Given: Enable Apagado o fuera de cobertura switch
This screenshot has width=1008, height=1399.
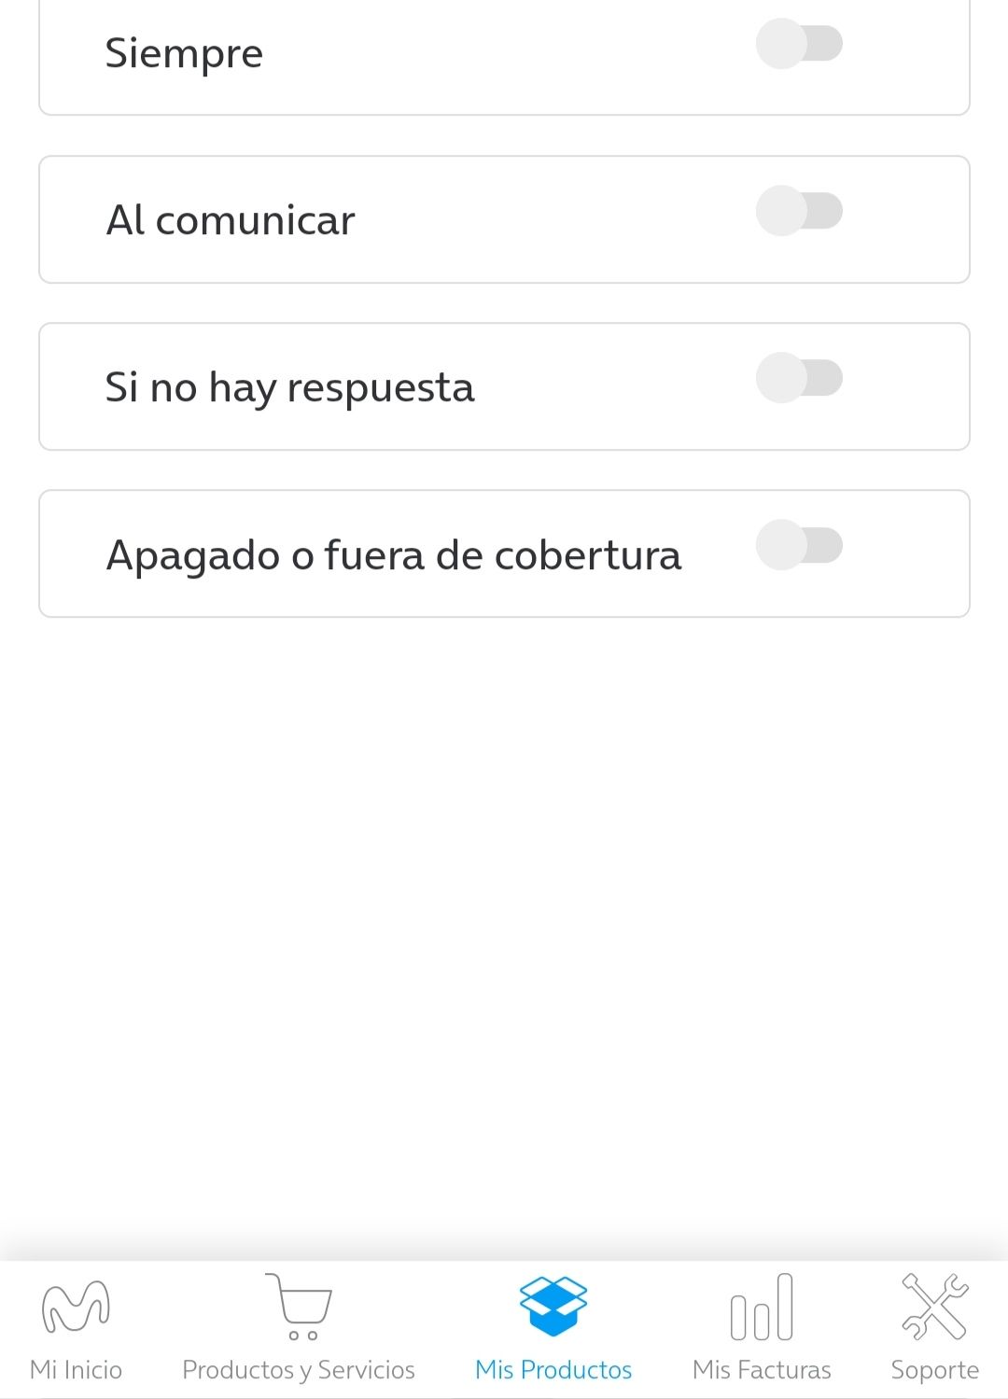Looking at the screenshot, I should tap(799, 545).
